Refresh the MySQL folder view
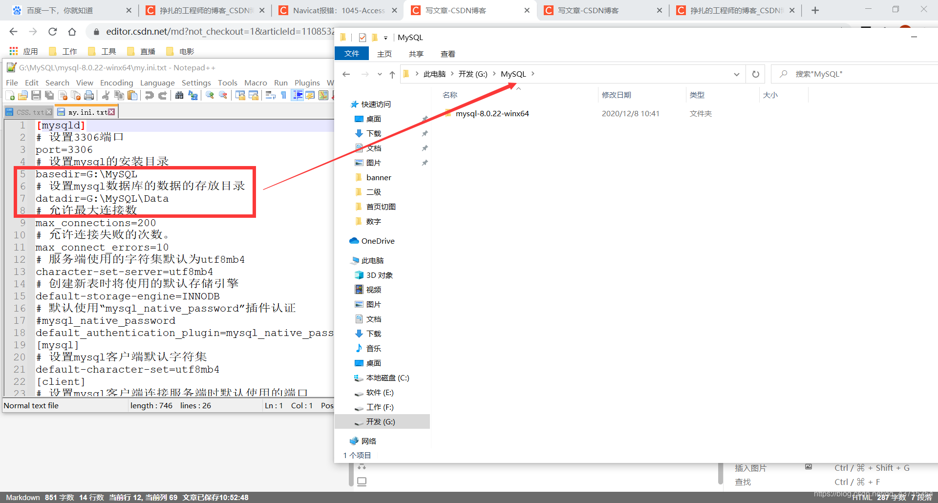This screenshot has width=938, height=503. (755, 74)
